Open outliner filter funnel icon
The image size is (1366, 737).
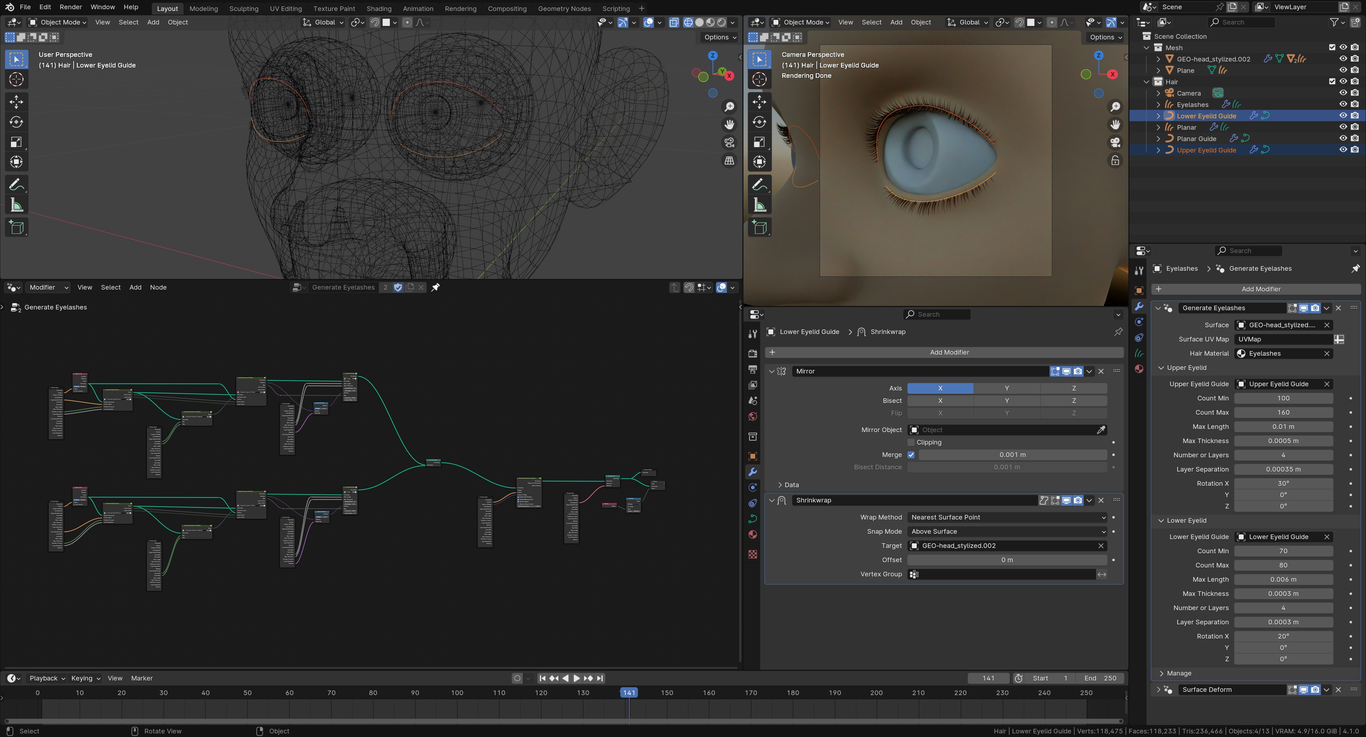tap(1334, 22)
